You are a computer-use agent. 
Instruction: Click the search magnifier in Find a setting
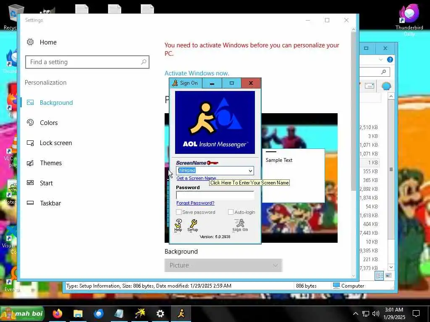coord(144,62)
